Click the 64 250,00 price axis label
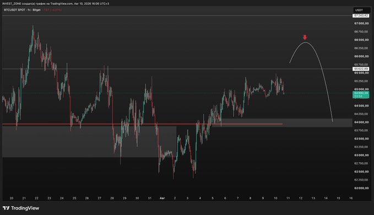Screen dimensions: 374x215 361,114
